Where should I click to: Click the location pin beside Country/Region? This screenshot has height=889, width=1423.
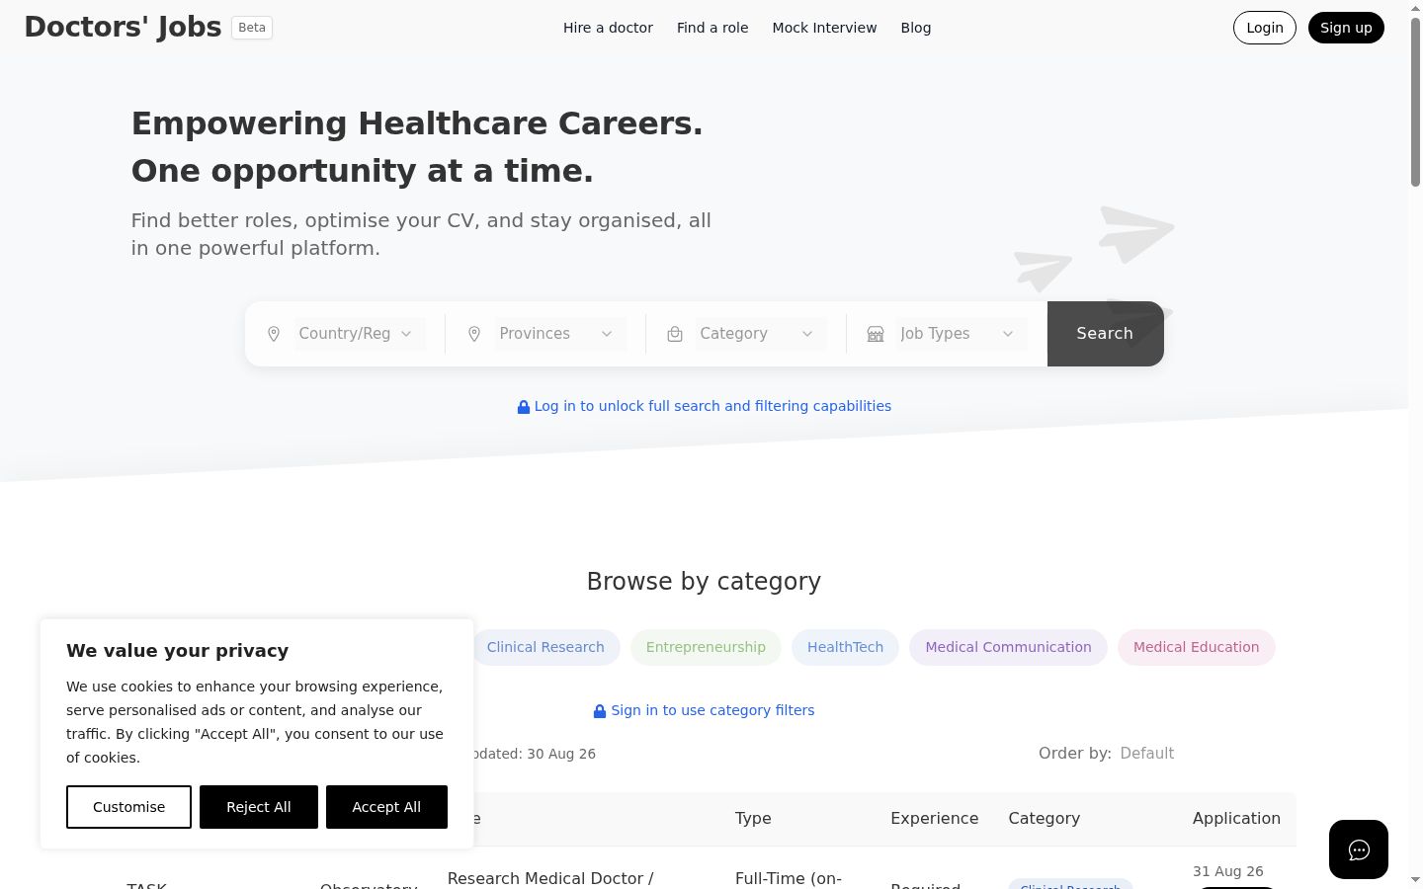274,335
